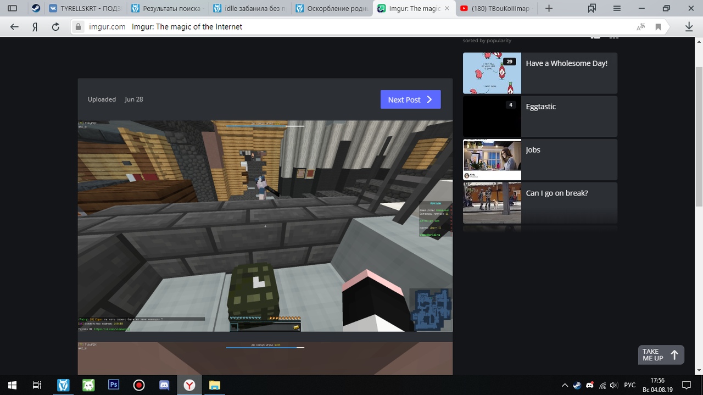The image size is (703, 395).
Task: Open the blue VK-style app in taskbar
Action: click(x=64, y=385)
